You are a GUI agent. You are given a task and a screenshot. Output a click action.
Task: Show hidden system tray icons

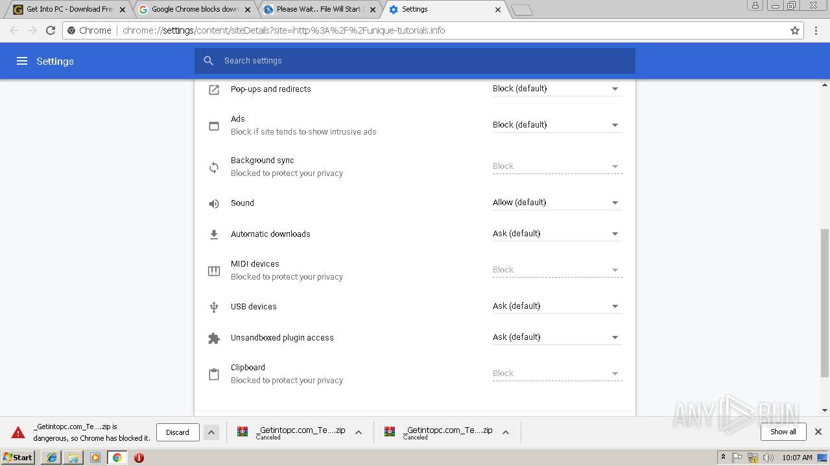(x=723, y=458)
